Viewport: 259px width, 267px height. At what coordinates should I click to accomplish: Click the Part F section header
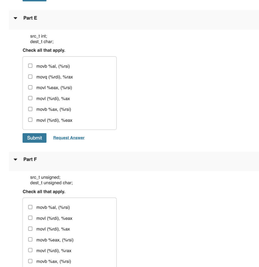click(x=29, y=159)
